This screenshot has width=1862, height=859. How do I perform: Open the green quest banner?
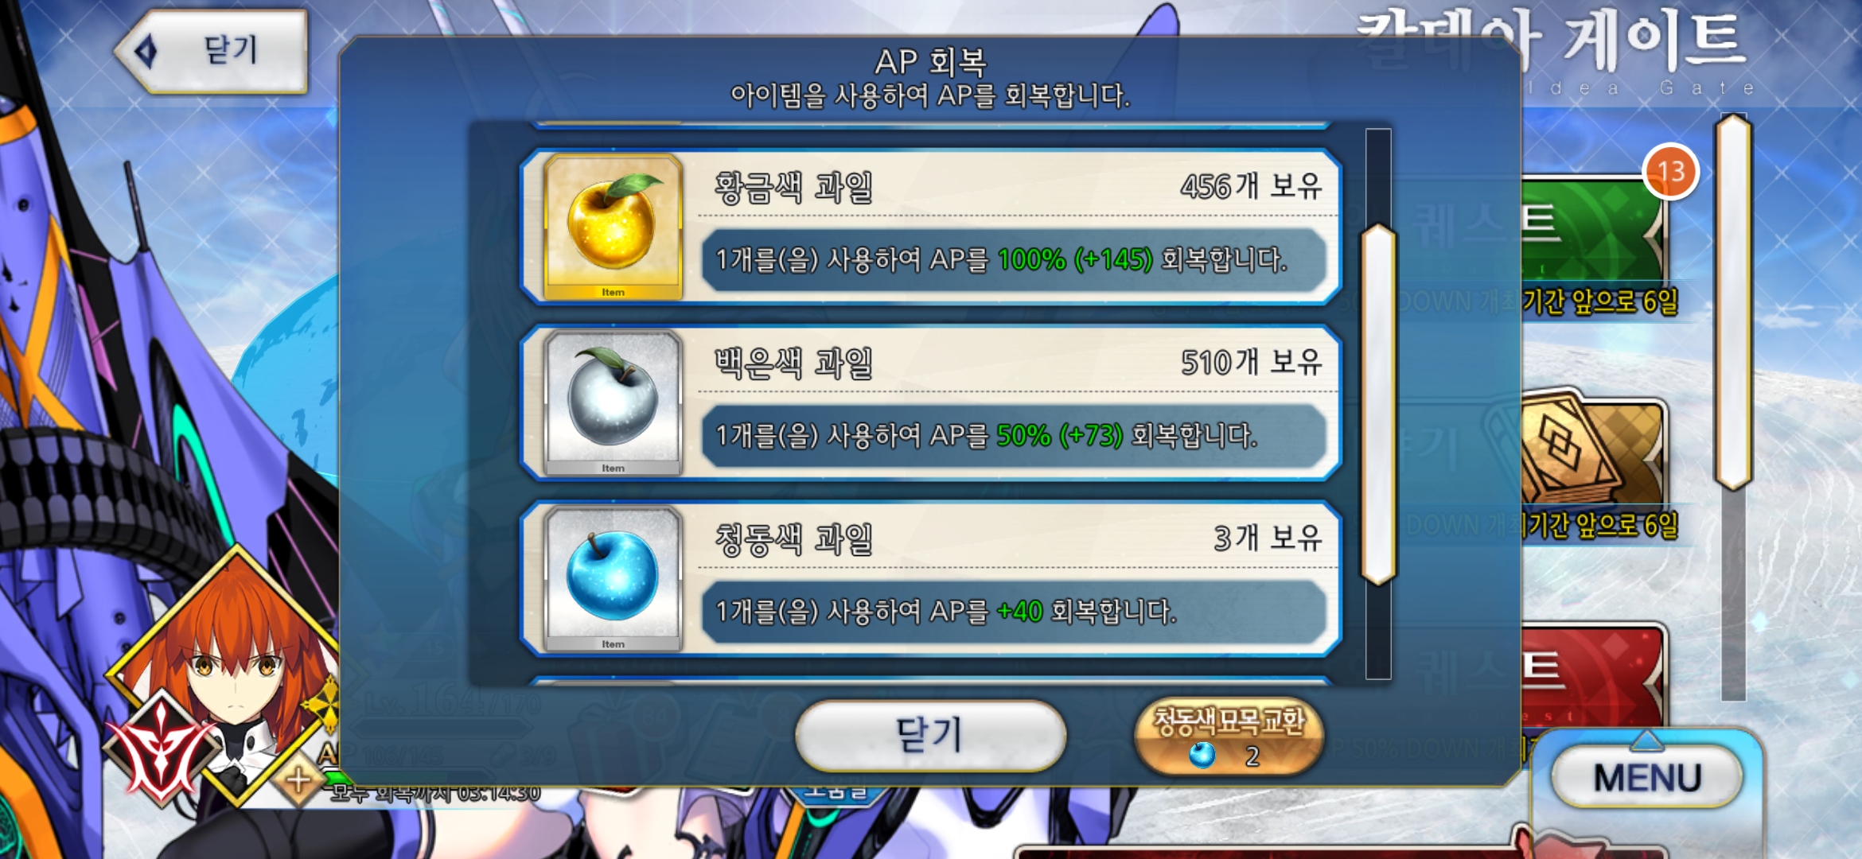(1591, 231)
